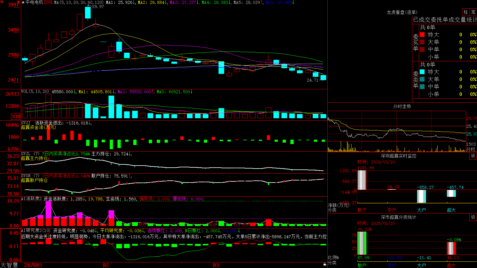Click the teal 中单 sell order swatch
Image resolution: width=477 pixels, height=268 pixels.
pos(422,87)
